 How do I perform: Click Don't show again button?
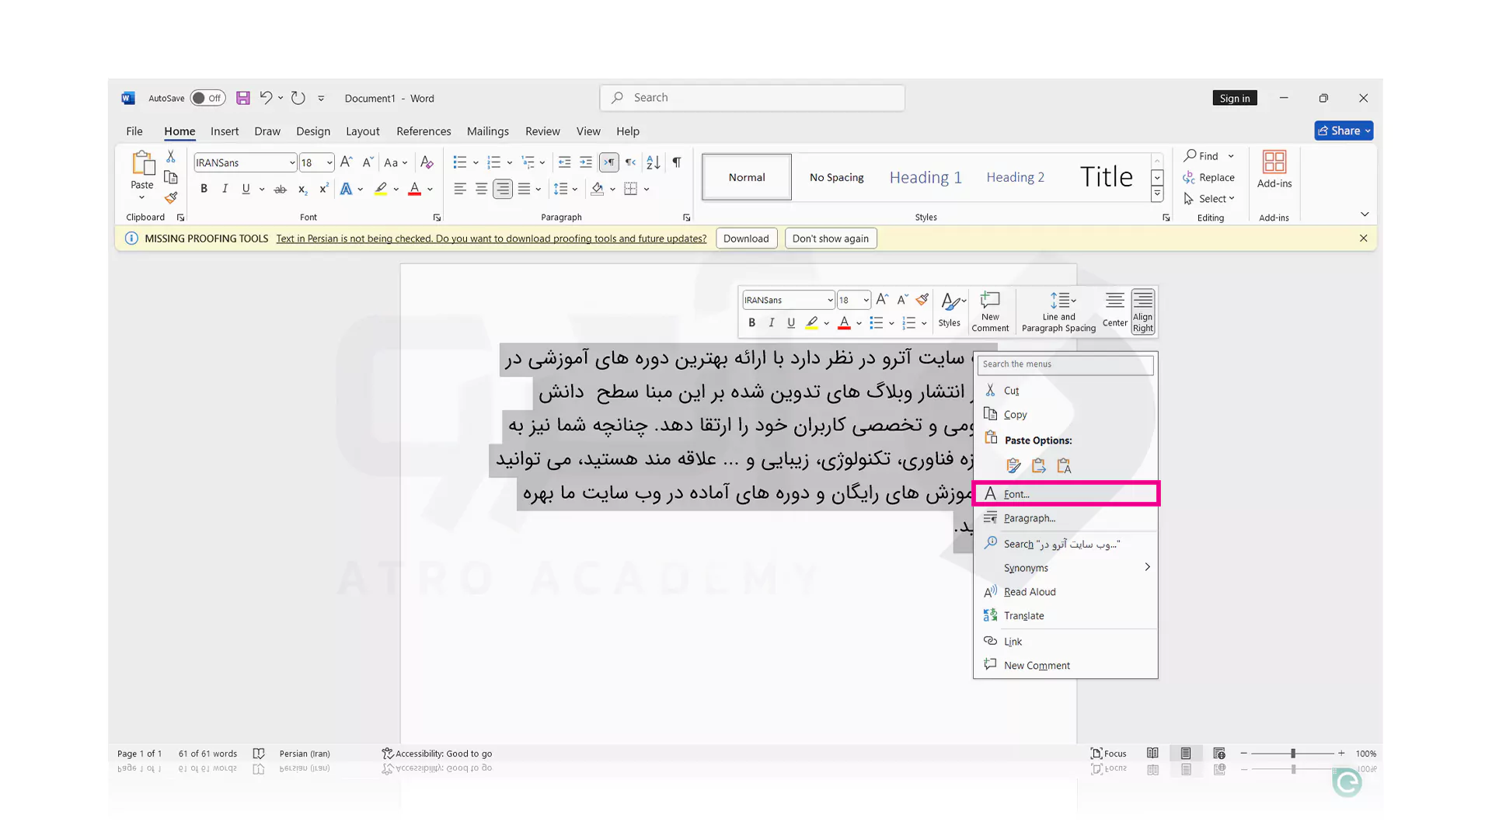[831, 238]
